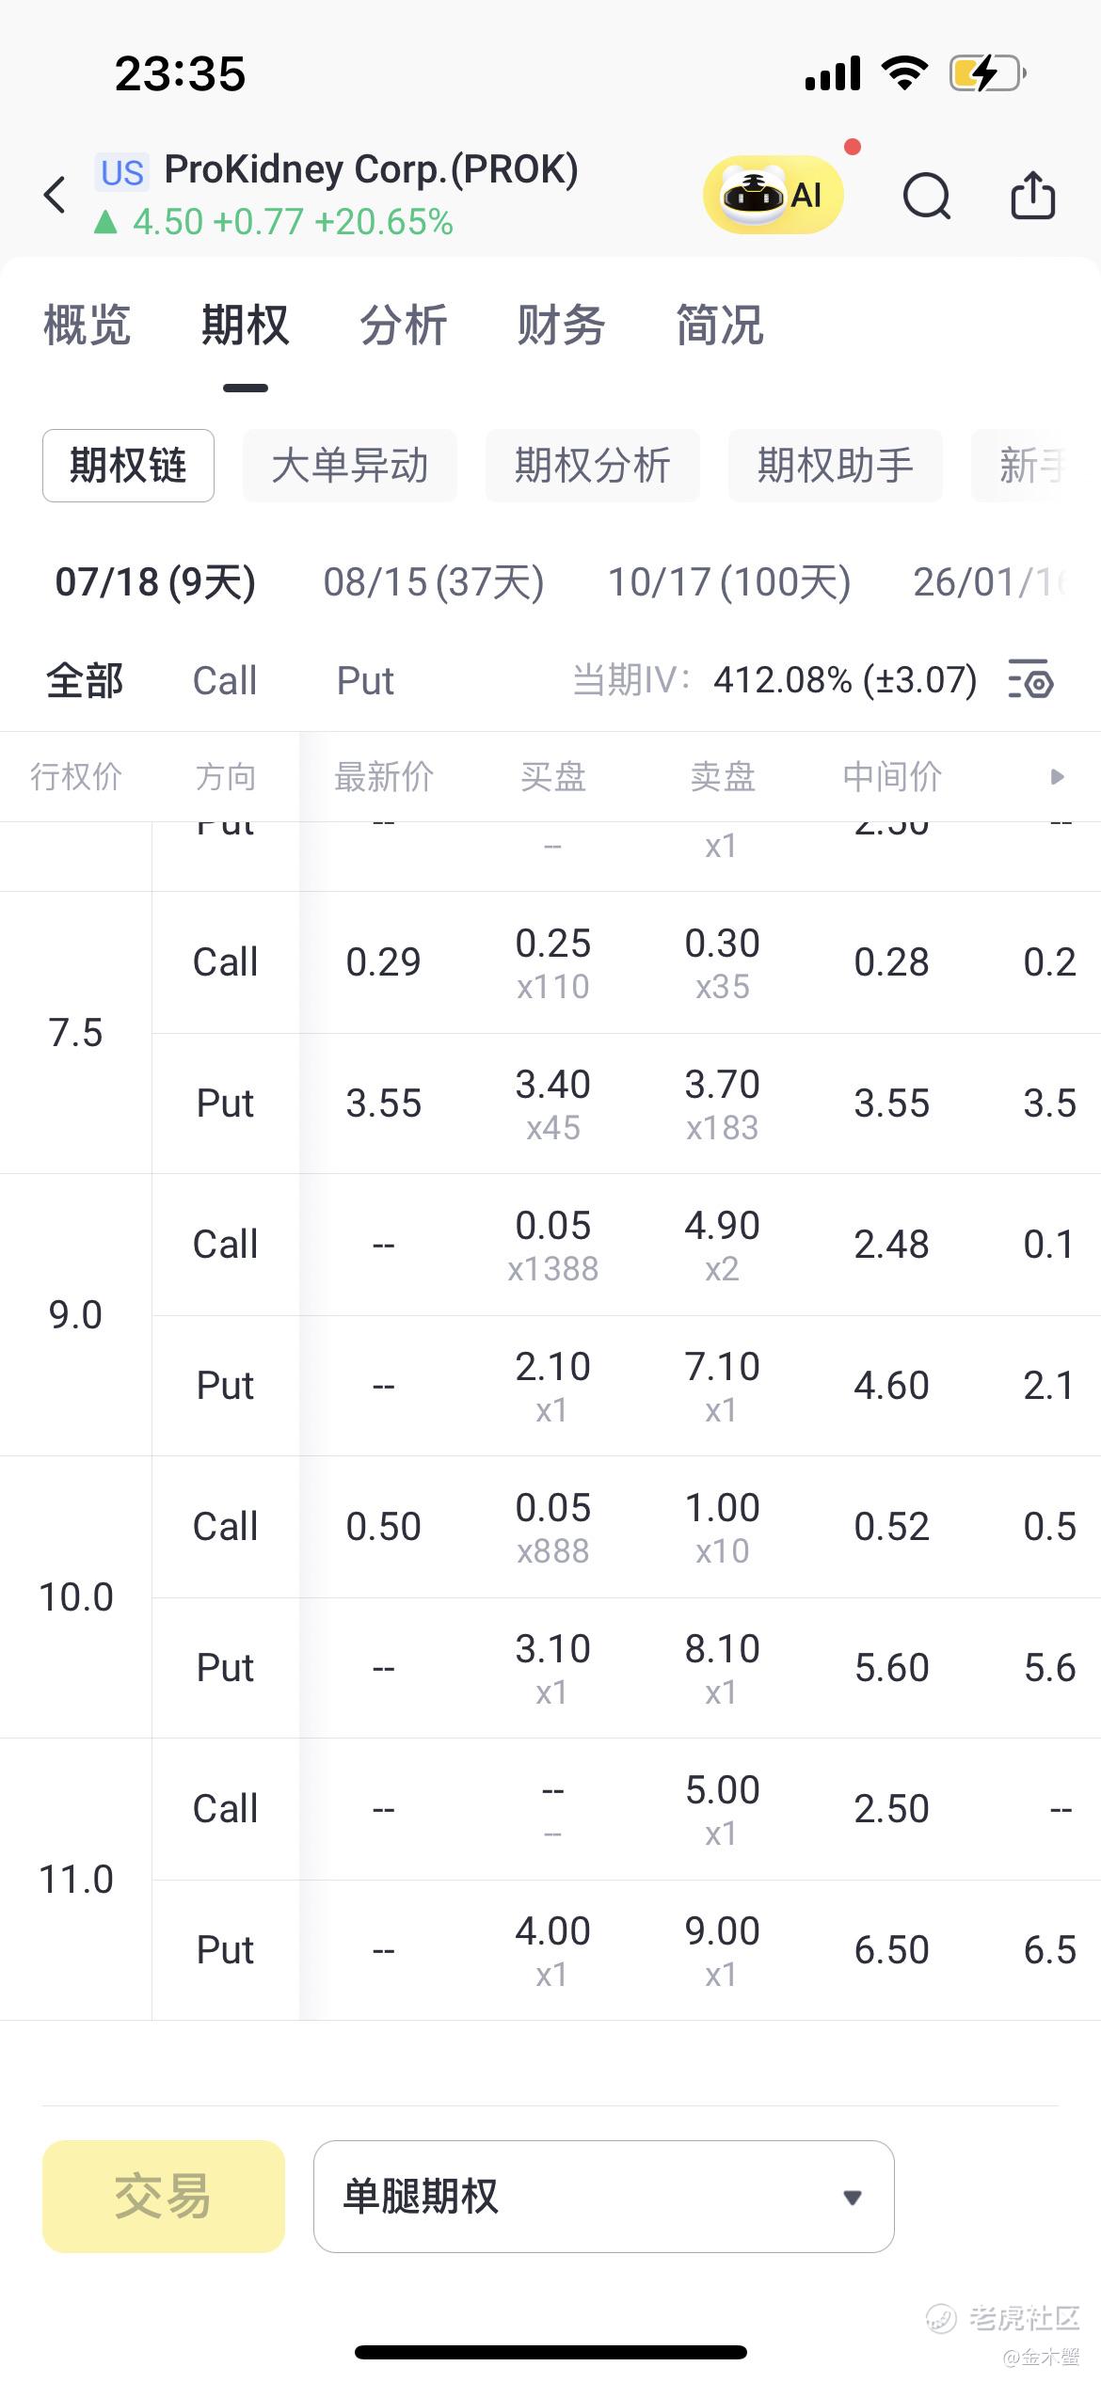The width and height of the screenshot is (1101, 2382).
Task: Show 全部 calls and puts
Action: pyautogui.click(x=85, y=680)
